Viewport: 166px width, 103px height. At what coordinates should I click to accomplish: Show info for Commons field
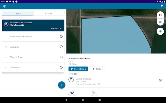pyautogui.click(x=61, y=67)
